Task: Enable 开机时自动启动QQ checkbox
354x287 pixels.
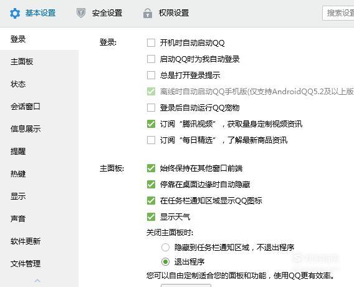Action: (x=151, y=42)
